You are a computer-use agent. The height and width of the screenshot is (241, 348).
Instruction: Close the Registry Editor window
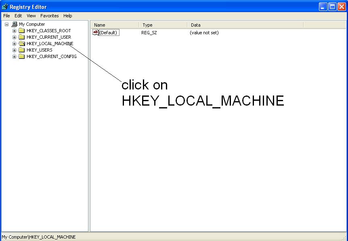(342, 7)
